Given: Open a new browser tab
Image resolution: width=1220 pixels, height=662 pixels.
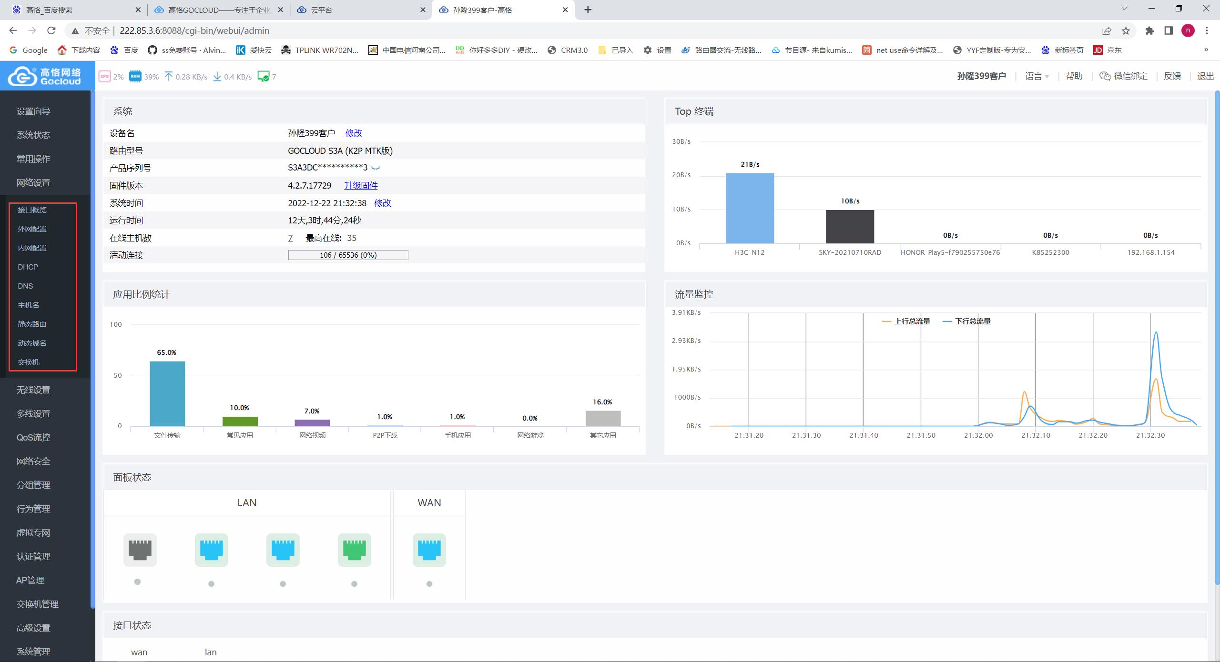Looking at the screenshot, I should (588, 10).
